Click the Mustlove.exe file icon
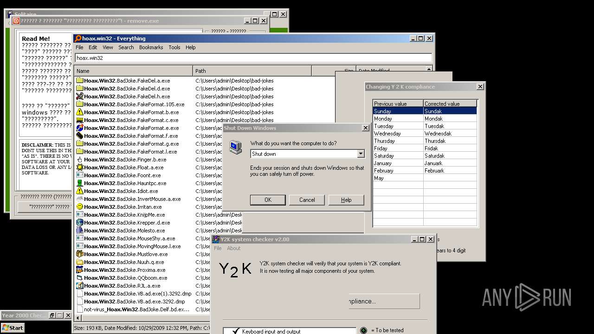594x334 pixels. (x=79, y=254)
